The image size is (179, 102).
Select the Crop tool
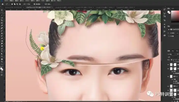tap(2, 20)
